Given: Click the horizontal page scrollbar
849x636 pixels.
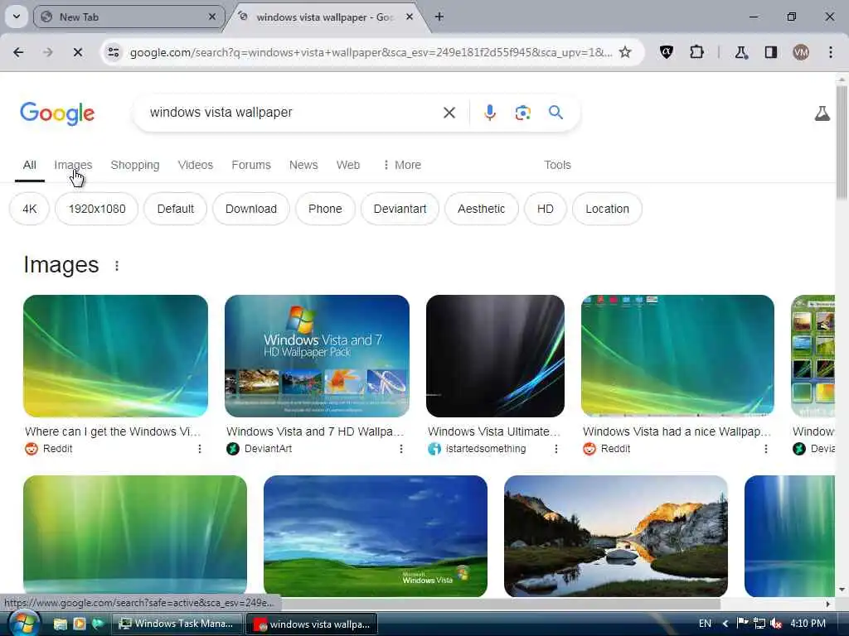Looking at the screenshot, I should click(x=501, y=604).
